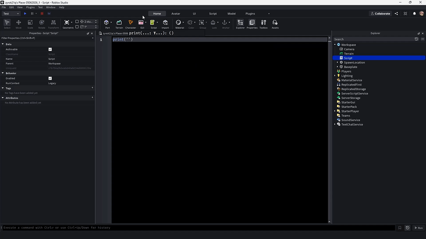The width and height of the screenshot is (426, 239).
Task: Click the Explorer search field
Action: [x=374, y=39]
